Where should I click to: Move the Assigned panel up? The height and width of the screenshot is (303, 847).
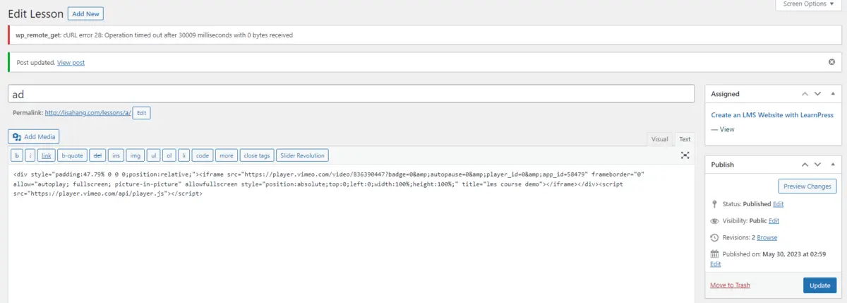(x=804, y=94)
